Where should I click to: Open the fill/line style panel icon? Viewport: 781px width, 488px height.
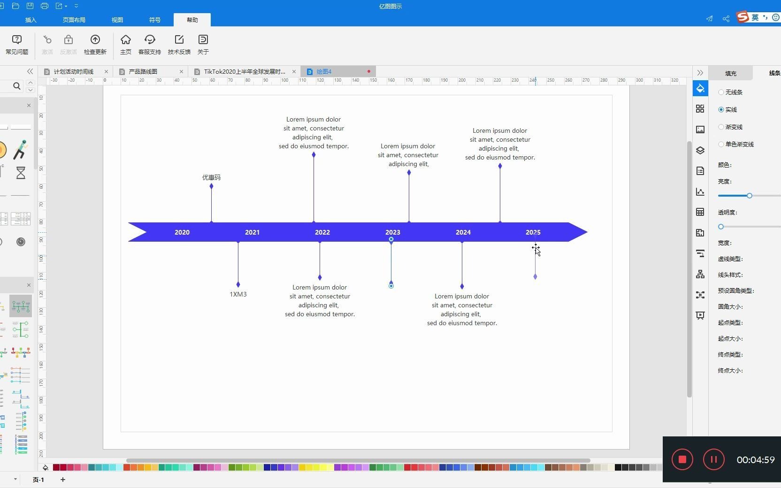click(x=700, y=88)
